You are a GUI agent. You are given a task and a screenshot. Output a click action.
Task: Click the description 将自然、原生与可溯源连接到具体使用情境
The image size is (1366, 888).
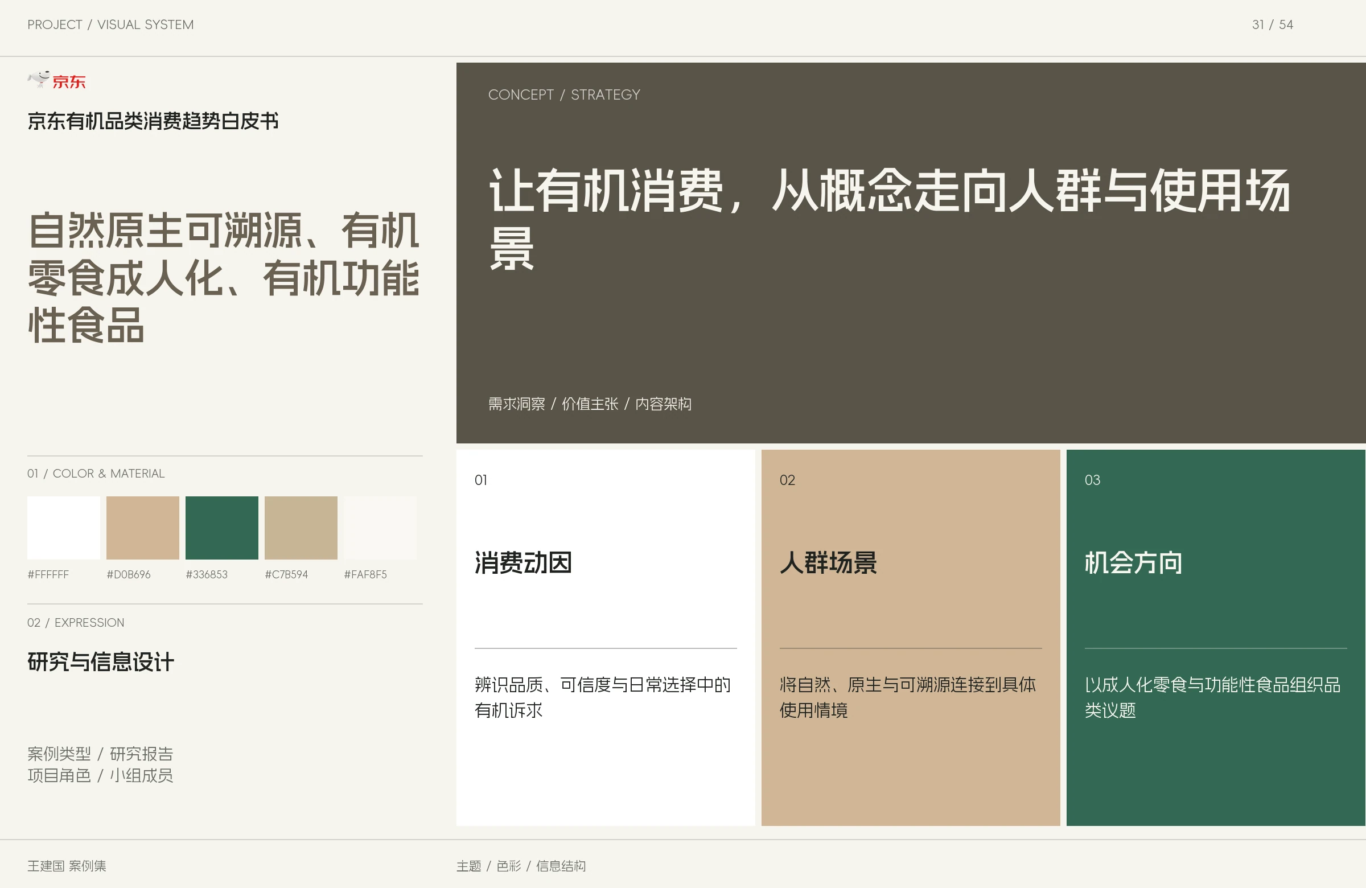coord(908,697)
